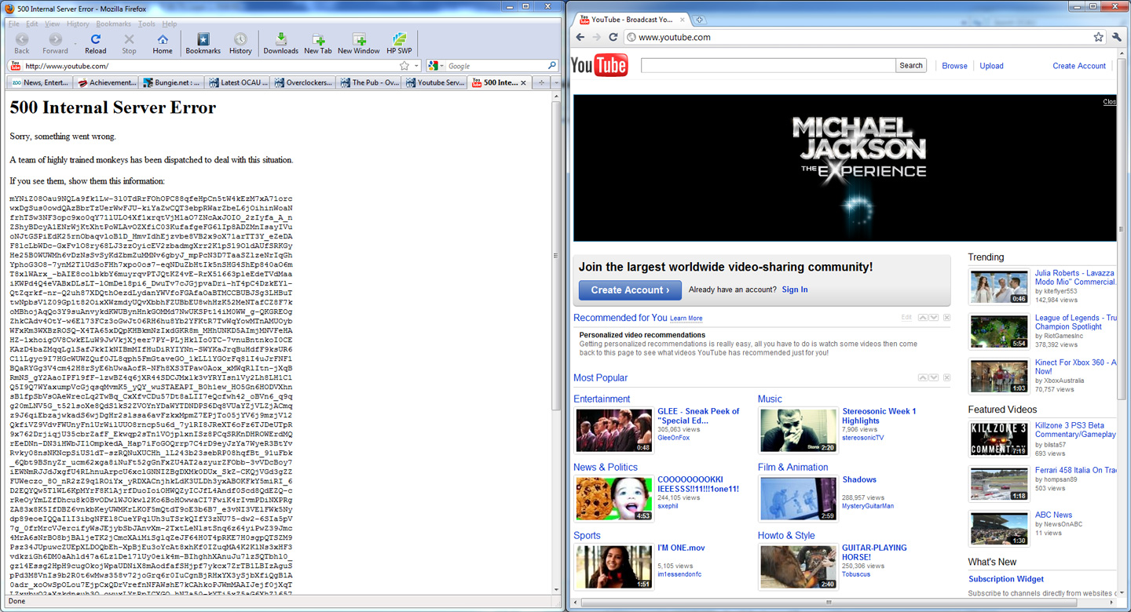
Task: Bookmark page with Firefox's address bar star
Action: [x=404, y=66]
